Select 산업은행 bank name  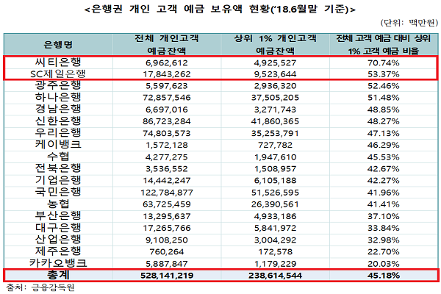click(58, 240)
